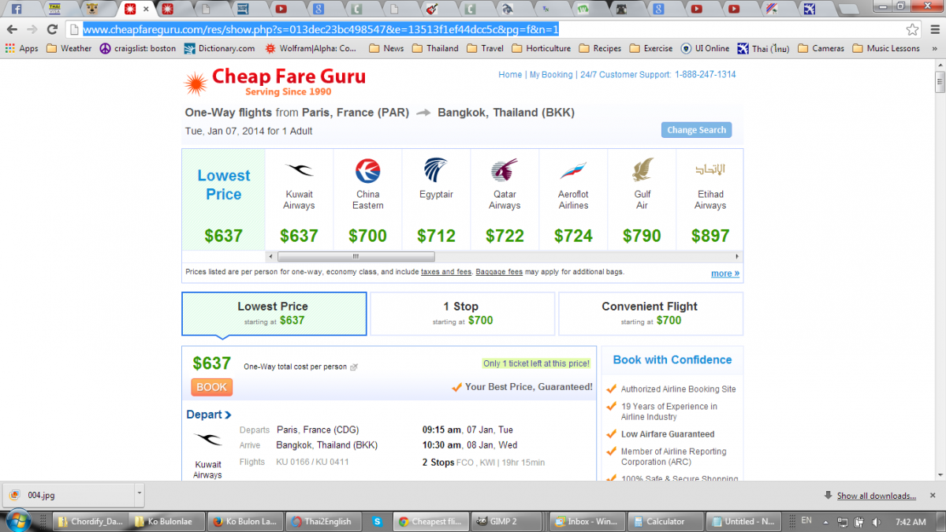Open the Home link in page header
This screenshot has width=946, height=532.
tap(510, 75)
